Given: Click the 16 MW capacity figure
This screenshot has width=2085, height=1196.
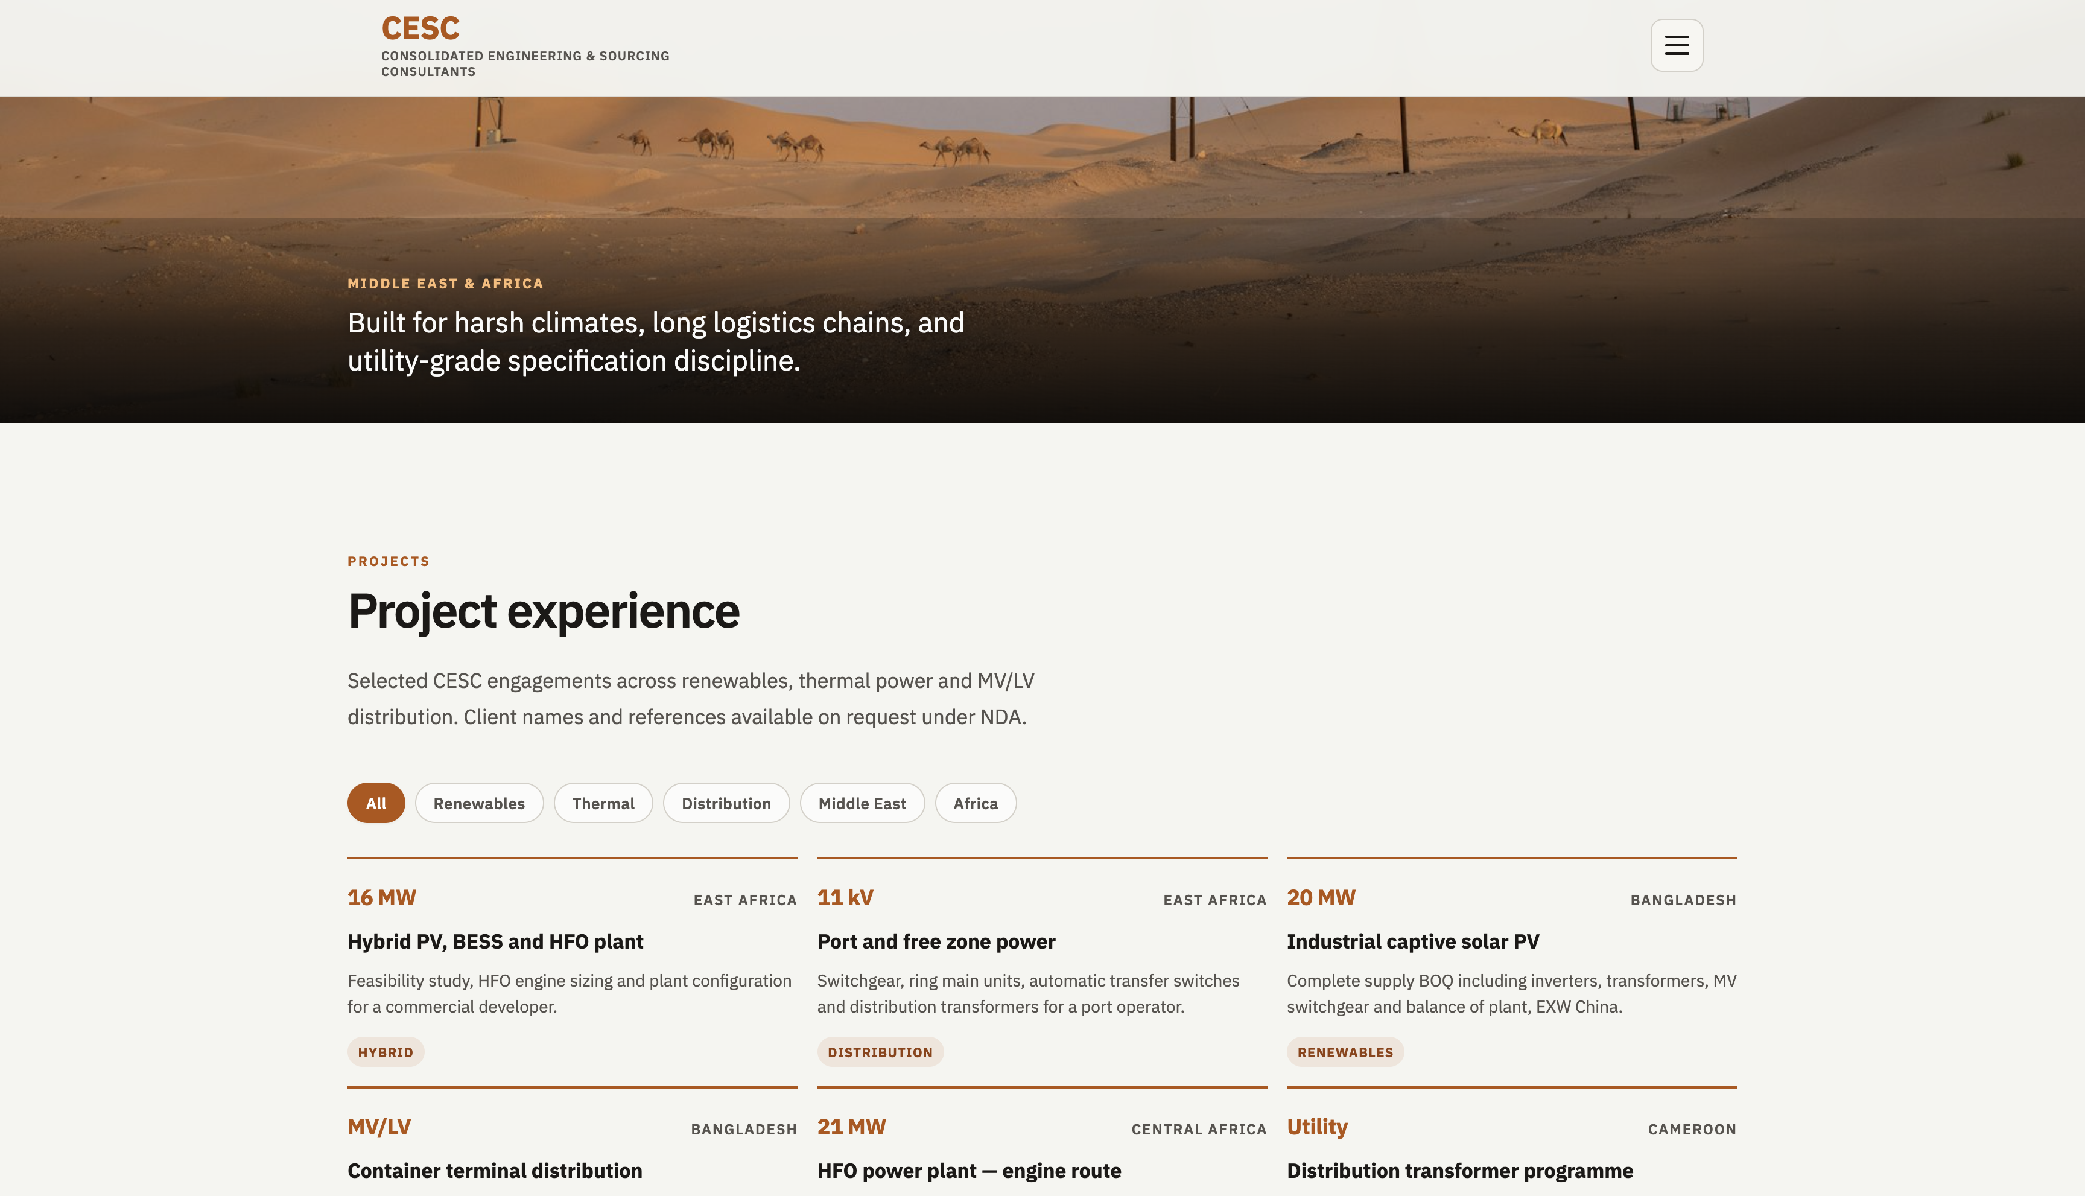Looking at the screenshot, I should click(382, 897).
